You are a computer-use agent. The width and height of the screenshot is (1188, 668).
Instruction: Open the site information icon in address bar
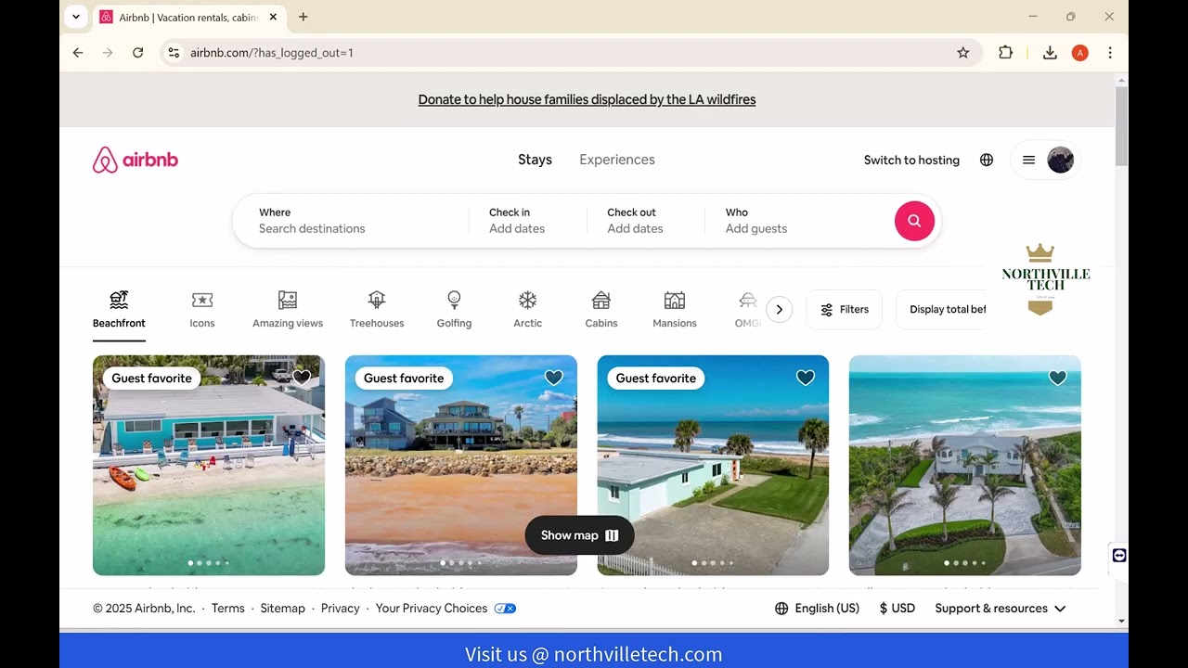click(174, 53)
